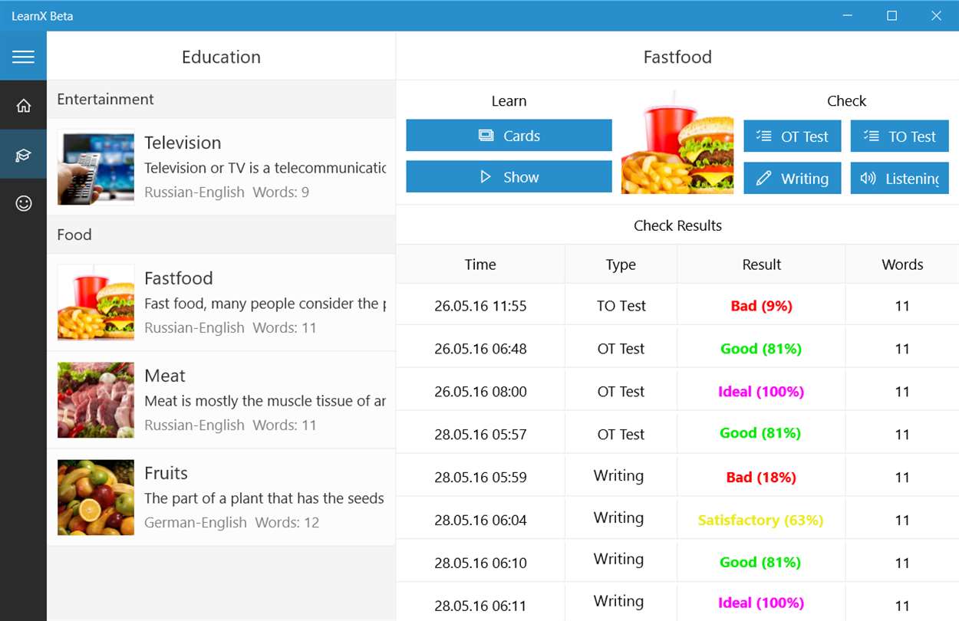Start the Show slideshow
This screenshot has width=959, height=621.
coord(509,176)
